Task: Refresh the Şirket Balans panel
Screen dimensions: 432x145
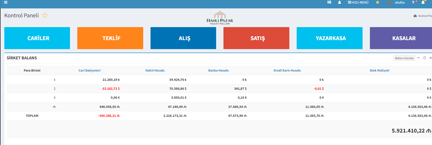Action: click(425, 58)
